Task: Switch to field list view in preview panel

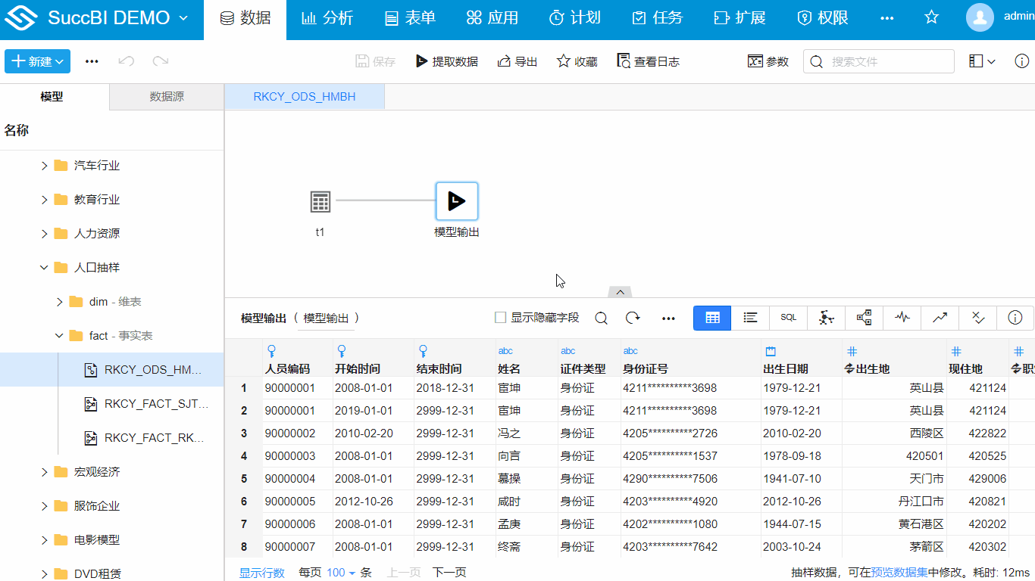Action: click(749, 318)
